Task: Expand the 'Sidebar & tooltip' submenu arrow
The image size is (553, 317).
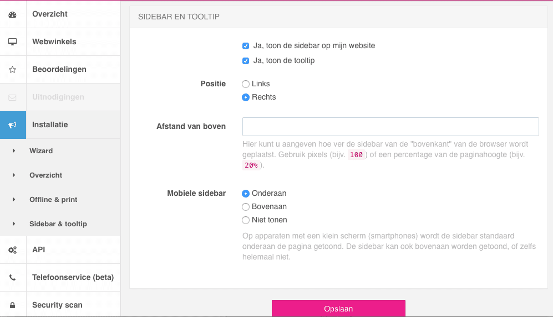Action: [x=14, y=224]
